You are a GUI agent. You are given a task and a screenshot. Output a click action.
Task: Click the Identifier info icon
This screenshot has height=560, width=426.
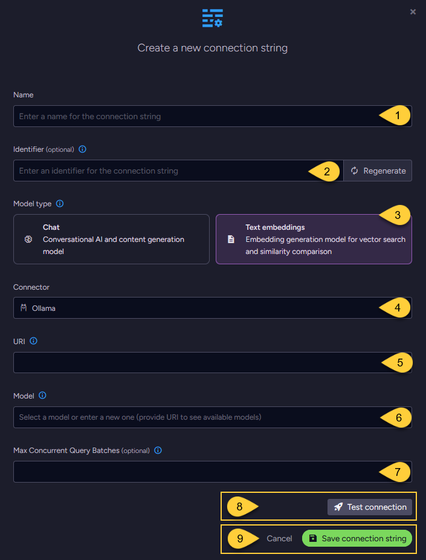click(82, 149)
